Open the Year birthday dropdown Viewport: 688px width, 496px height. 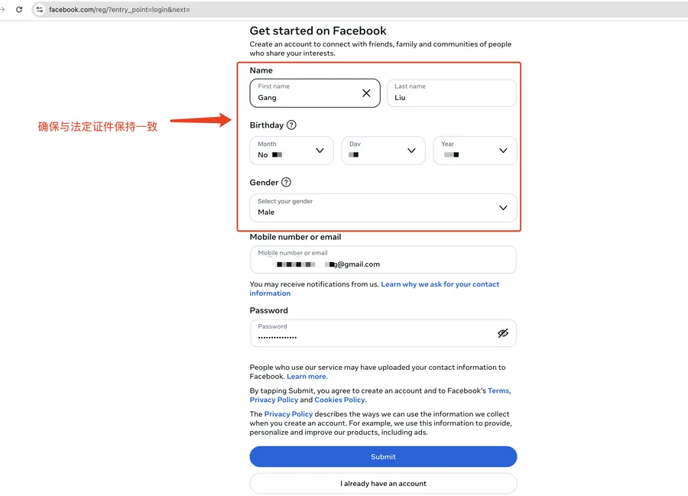pos(475,151)
